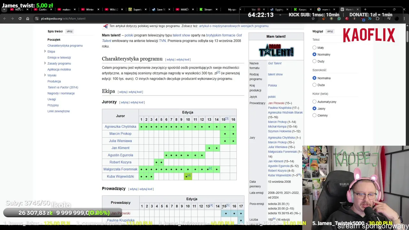Image resolution: width=409 pixels, height=230 pixels.
Task: Open Charakterystyka programu in contents sidebar
Action: click(x=65, y=45)
